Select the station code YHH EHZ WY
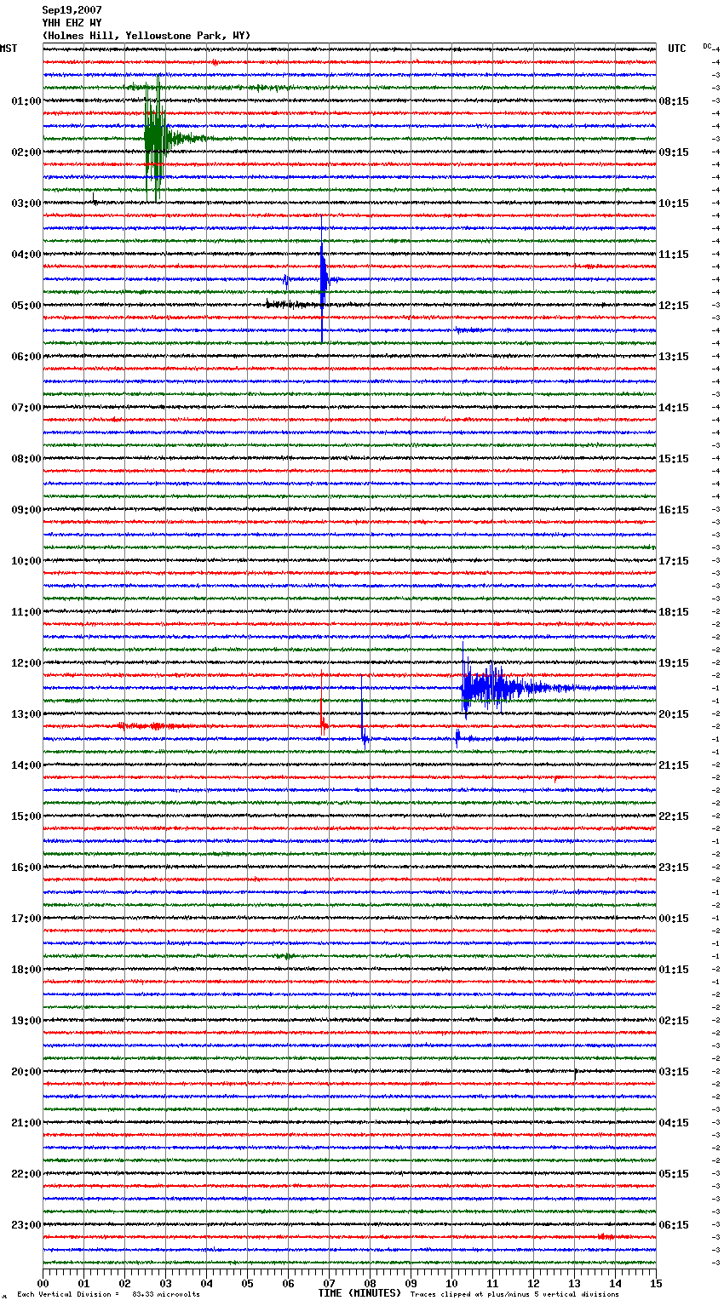Screen dimensions: 724x1306 click(72, 23)
